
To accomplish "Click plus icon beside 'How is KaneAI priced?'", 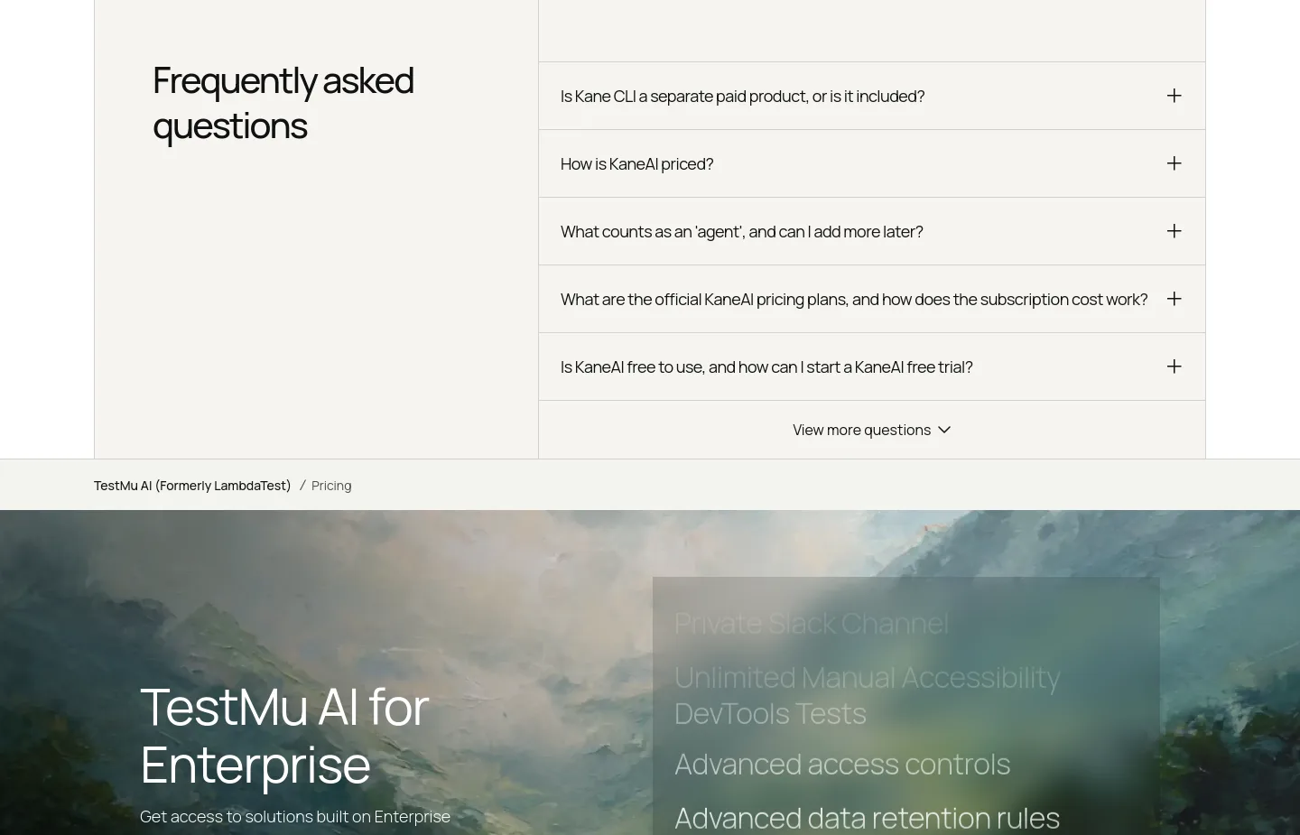I will coord(1174,163).
